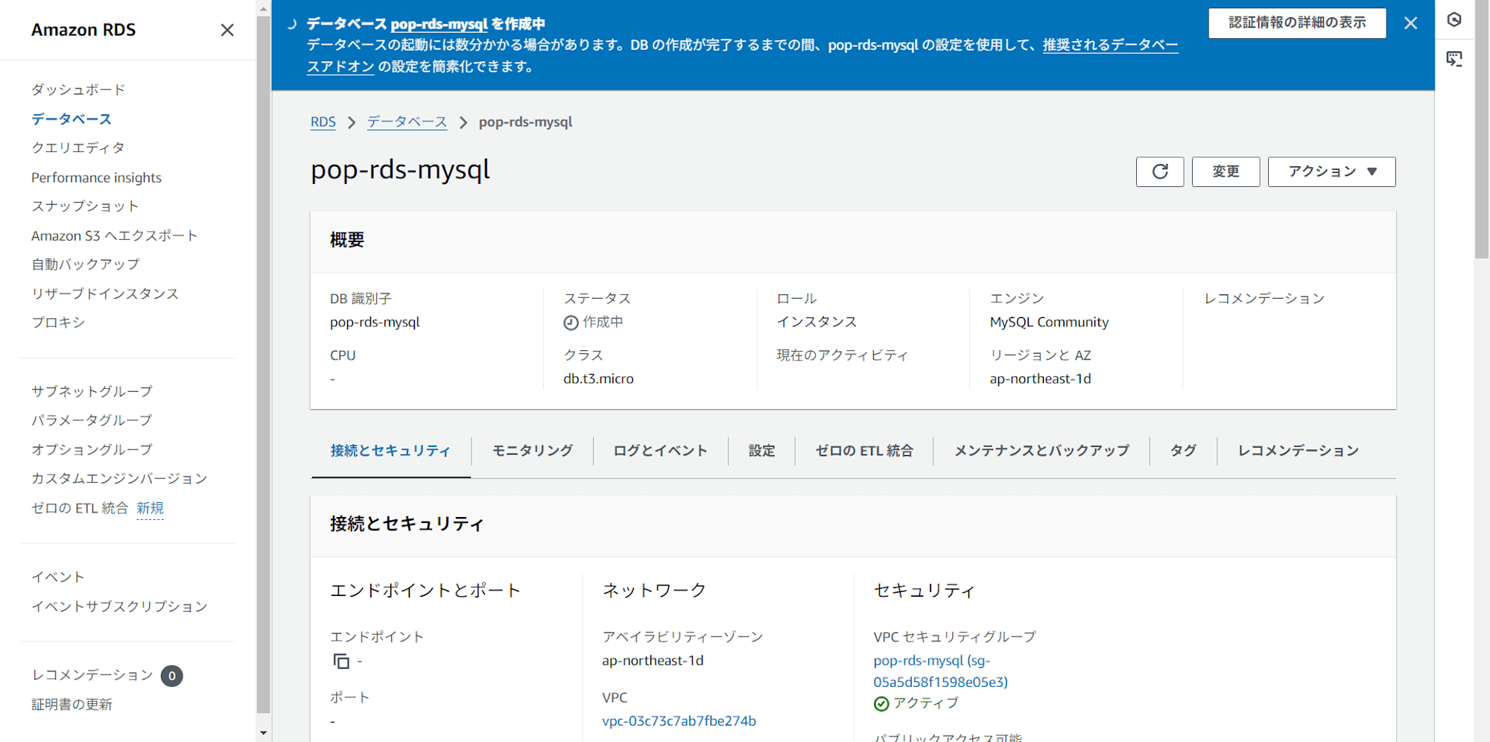1490x742 pixels.
Task: Open イベントサブスクリプション in the sidebar
Action: click(119, 606)
